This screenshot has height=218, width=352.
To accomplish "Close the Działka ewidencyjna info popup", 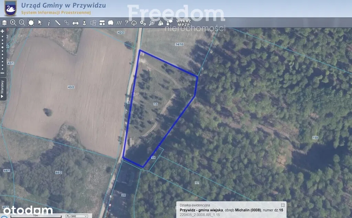I will 283,205.
